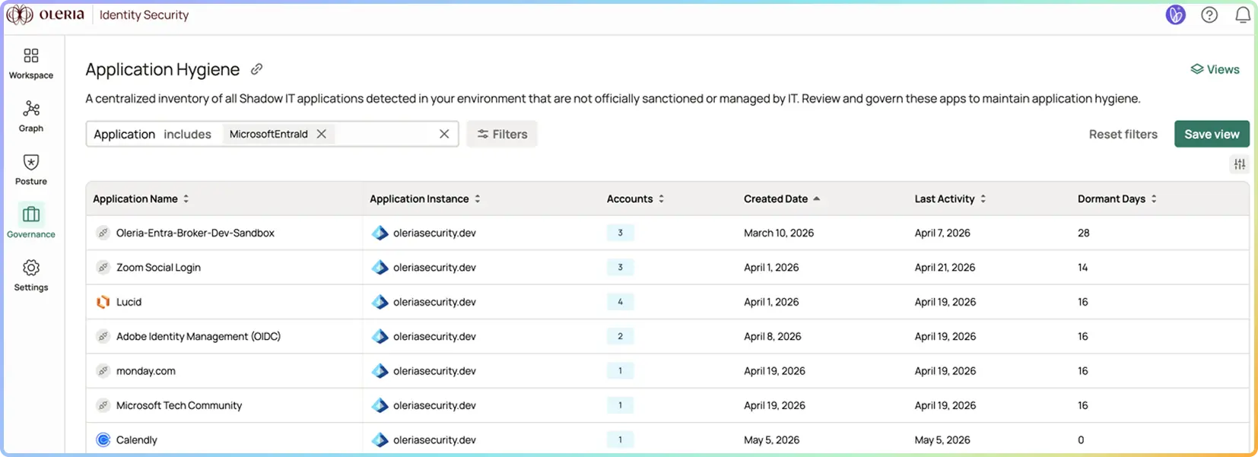1258x457 pixels.
Task: Open the Lucid application row
Action: [x=129, y=302]
